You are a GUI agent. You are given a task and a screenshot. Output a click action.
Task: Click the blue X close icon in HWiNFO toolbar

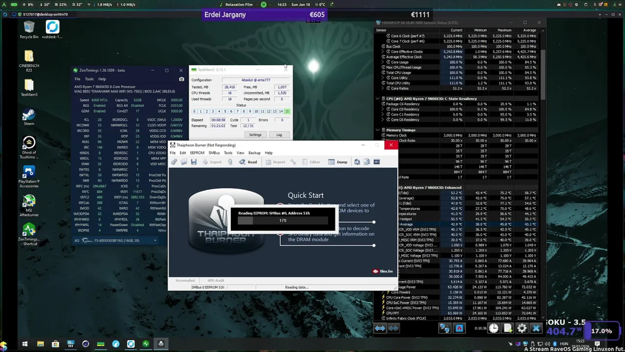pyautogui.click(x=536, y=329)
